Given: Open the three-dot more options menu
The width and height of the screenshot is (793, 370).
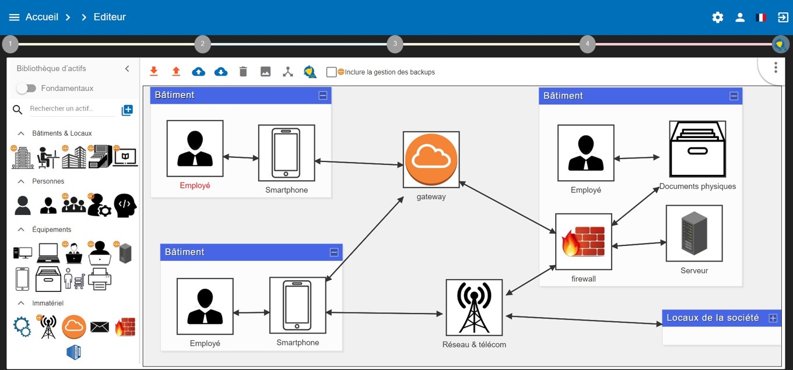Looking at the screenshot, I should tap(776, 68).
